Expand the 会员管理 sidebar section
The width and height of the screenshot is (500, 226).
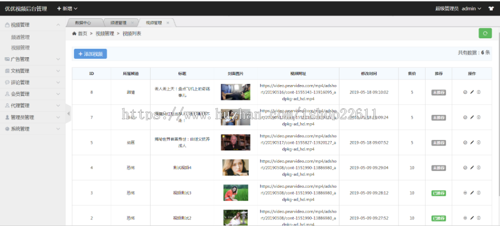pos(33,94)
